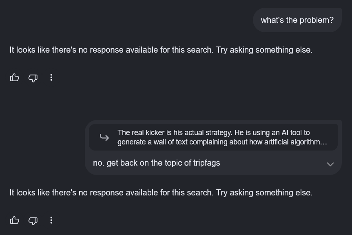Give thumbs down to the last reply
352x235 pixels.
pos(33,221)
